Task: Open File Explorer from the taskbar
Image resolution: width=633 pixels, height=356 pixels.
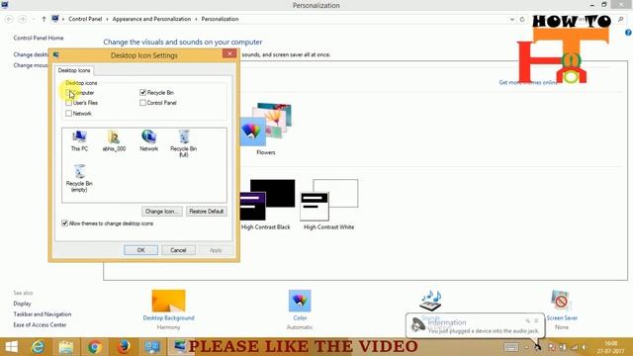Action: 66,347
